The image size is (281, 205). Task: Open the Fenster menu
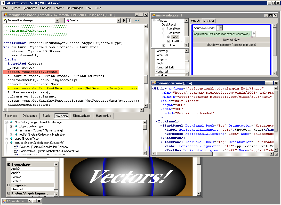59,8
